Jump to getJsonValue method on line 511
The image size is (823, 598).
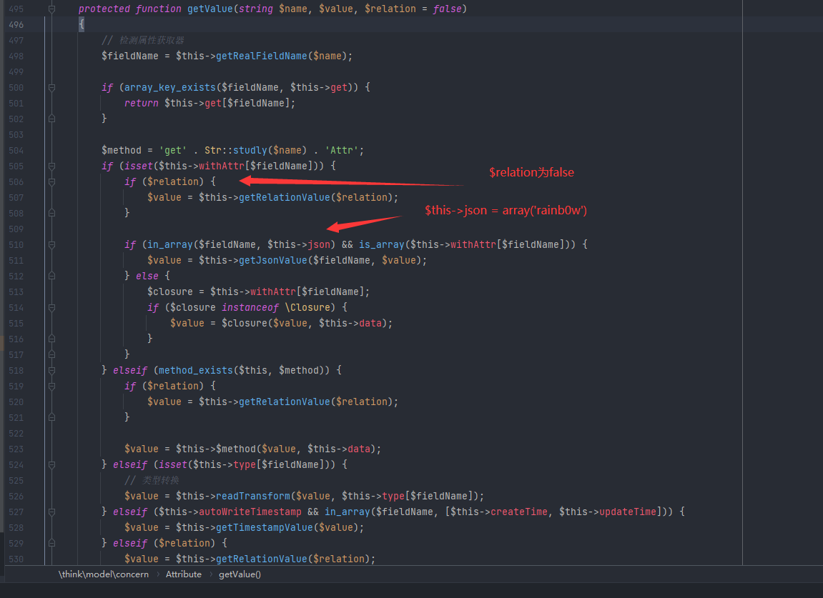(x=272, y=260)
